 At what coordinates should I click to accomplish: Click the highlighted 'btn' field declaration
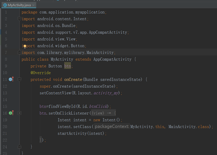(67, 66)
